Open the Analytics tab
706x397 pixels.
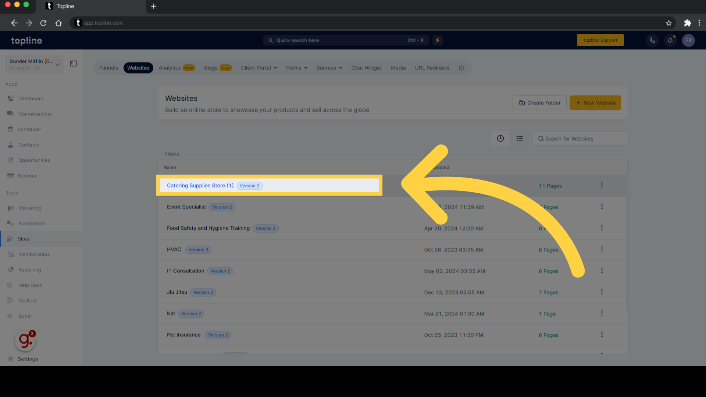point(176,68)
